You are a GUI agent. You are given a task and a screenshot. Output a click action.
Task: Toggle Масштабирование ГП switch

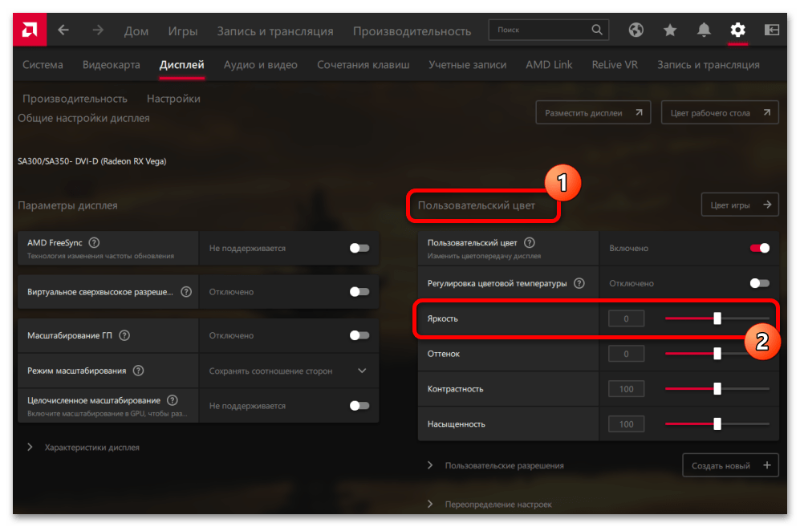click(x=359, y=335)
